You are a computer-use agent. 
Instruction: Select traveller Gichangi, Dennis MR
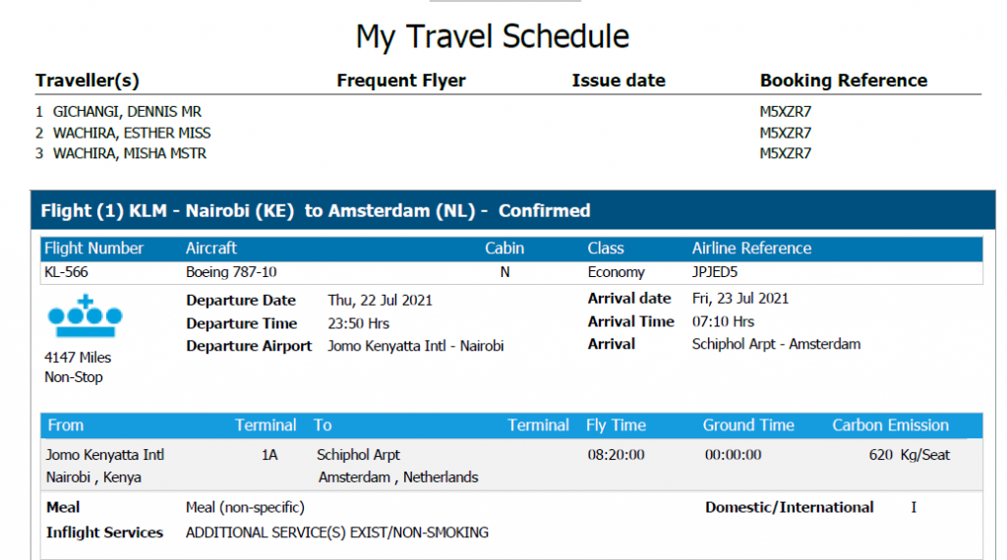(127, 112)
